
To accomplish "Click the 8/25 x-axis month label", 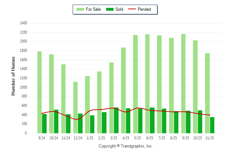I will coord(173,137).
